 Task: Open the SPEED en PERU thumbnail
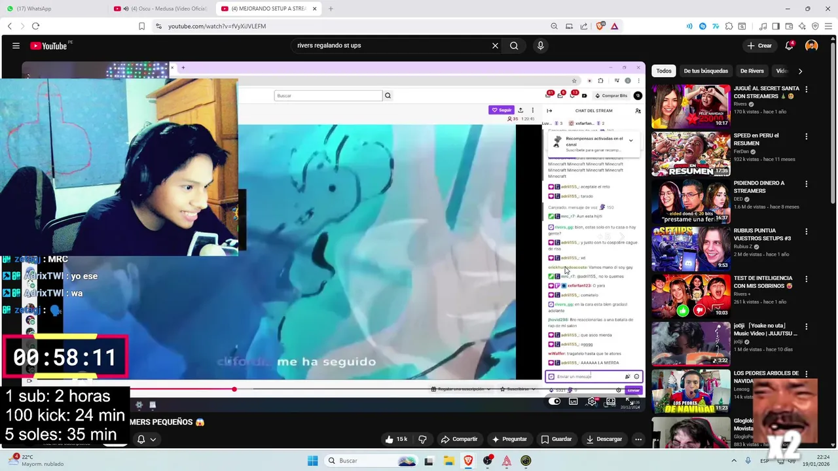pyautogui.click(x=691, y=154)
